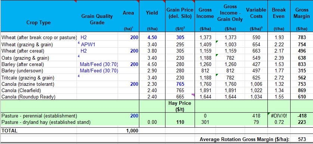Screen dimensions: 313x144
Task: Click the bold 765 canola triazine price
Action: pyautogui.click(x=180, y=84)
